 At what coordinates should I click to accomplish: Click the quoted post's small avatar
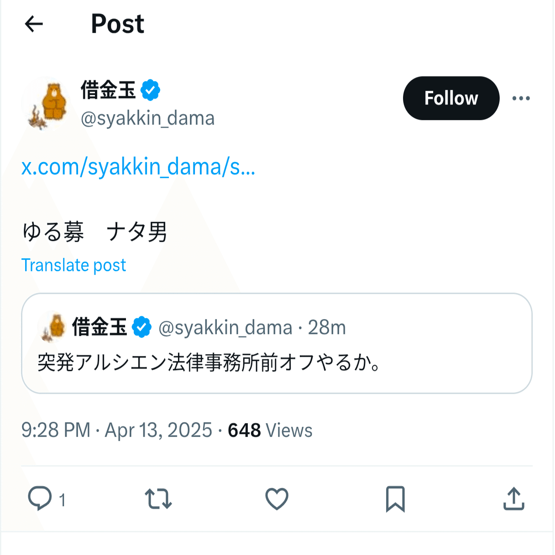pyautogui.click(x=55, y=327)
